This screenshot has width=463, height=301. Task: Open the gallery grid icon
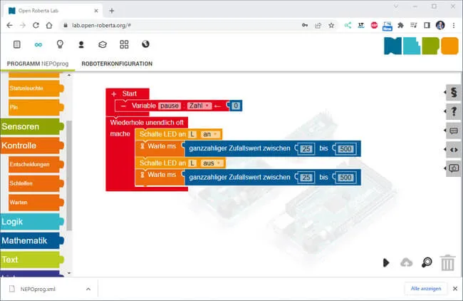(124, 44)
